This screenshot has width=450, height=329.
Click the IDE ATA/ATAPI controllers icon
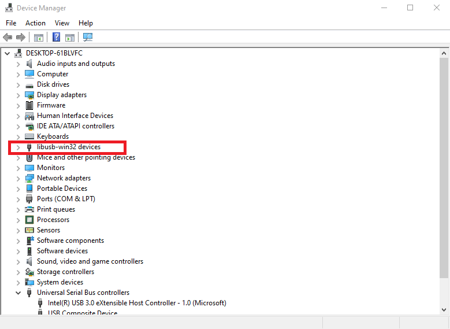pos(29,126)
